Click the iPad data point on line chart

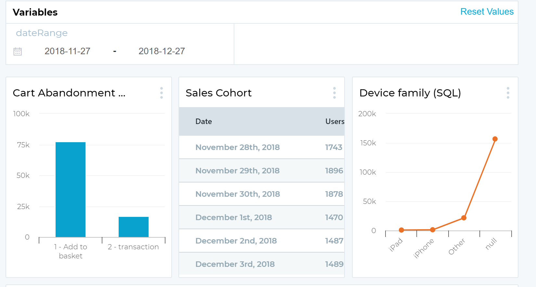(x=401, y=230)
